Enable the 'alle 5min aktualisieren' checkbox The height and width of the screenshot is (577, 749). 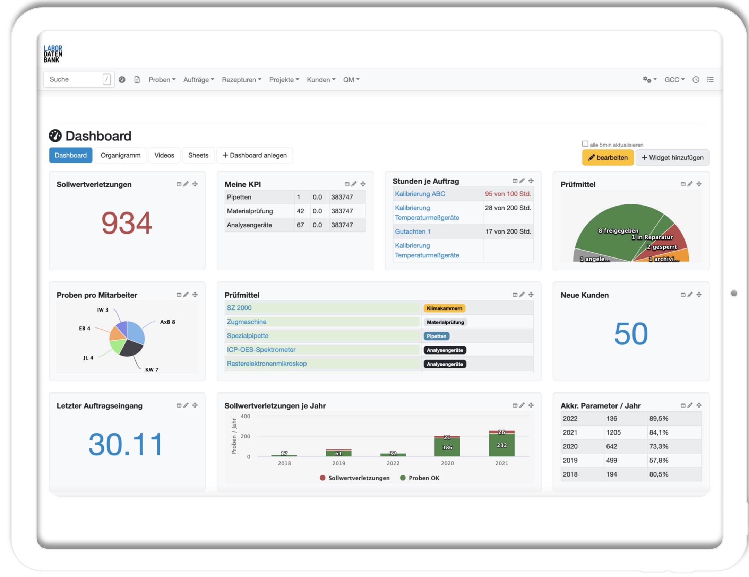[585, 143]
